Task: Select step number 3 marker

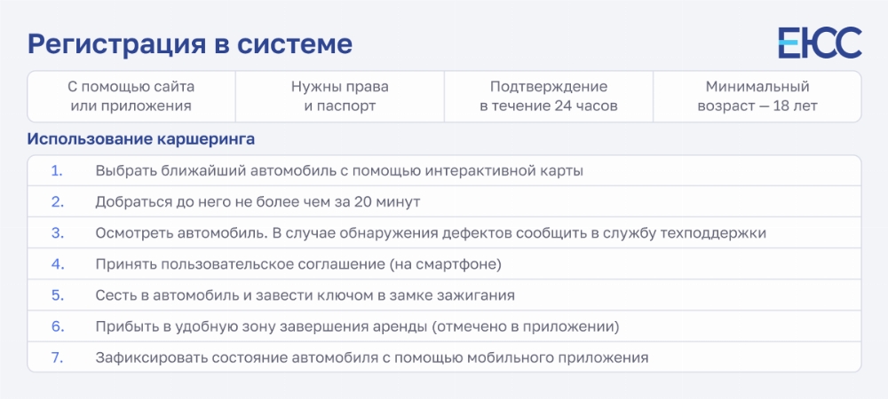Action: pos(57,232)
